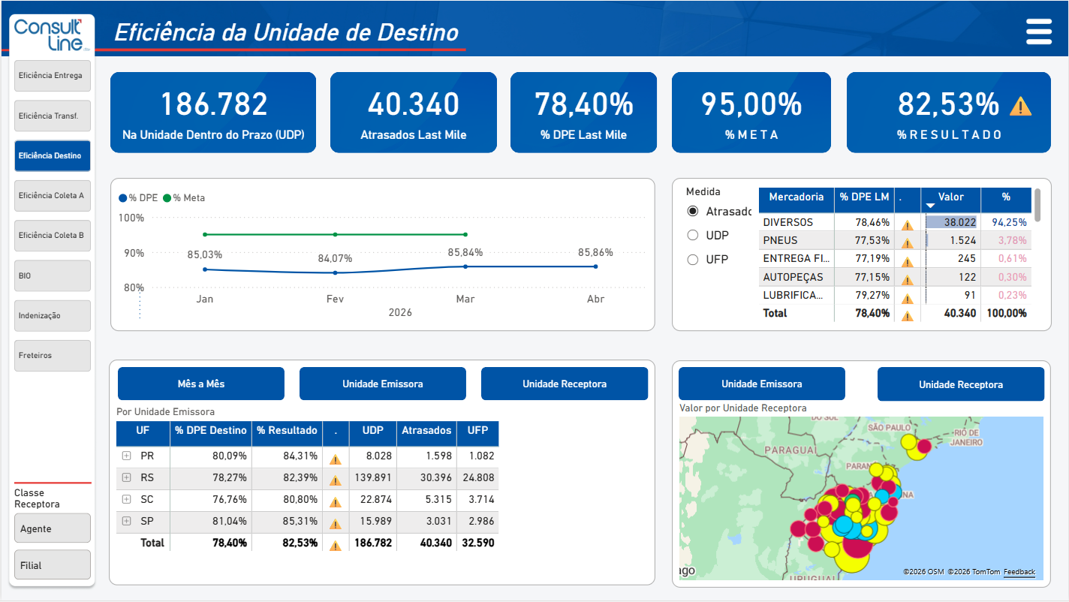This screenshot has height=602, width=1069.
Task: Click the 78,40% DPE Last Mile card
Action: coord(584,113)
